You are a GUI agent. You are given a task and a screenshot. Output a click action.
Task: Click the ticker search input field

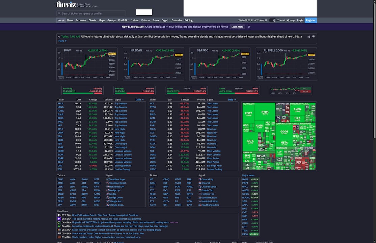click(x=91, y=13)
